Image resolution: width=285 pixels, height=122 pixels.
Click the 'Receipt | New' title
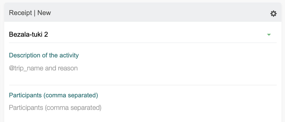[30, 13]
